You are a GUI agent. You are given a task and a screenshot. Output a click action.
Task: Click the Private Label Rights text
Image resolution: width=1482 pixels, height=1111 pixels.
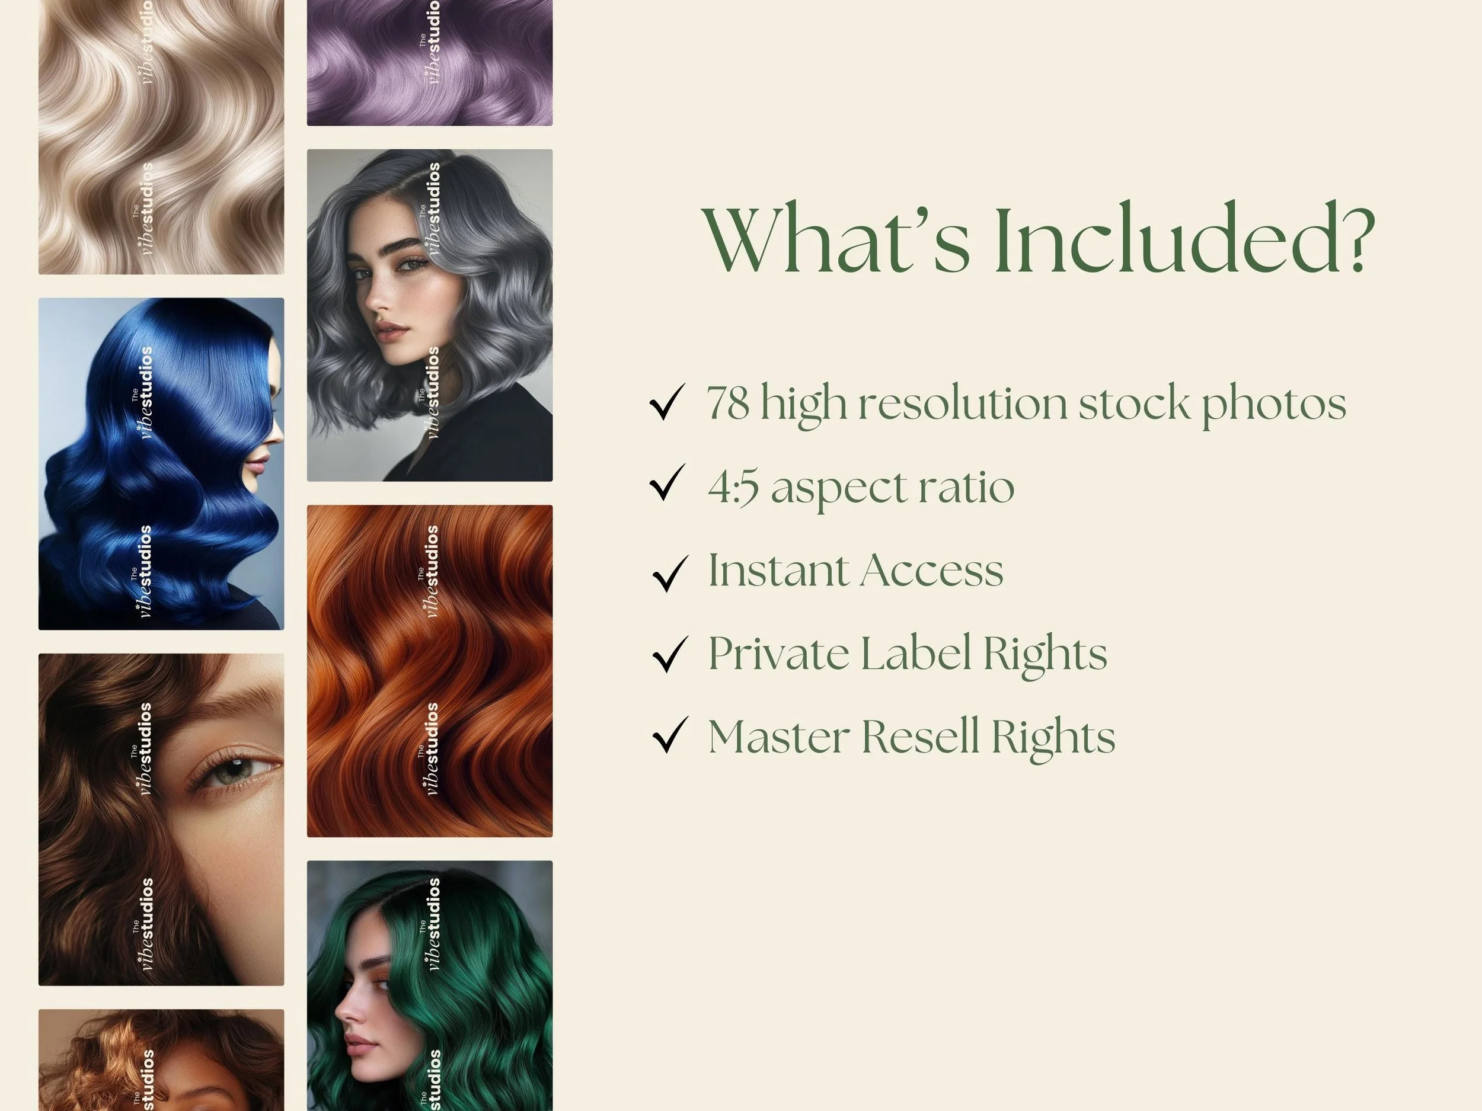pos(908,654)
